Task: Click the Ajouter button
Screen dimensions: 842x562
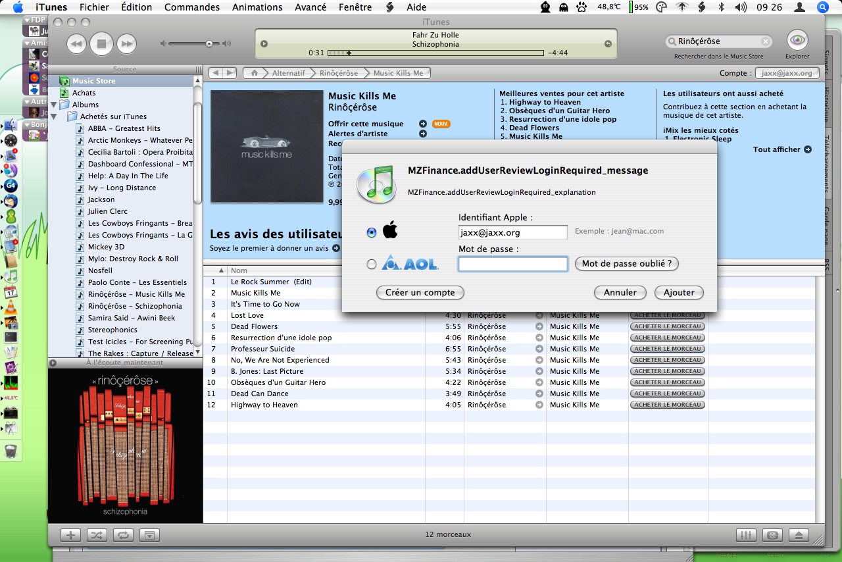Action: click(679, 292)
